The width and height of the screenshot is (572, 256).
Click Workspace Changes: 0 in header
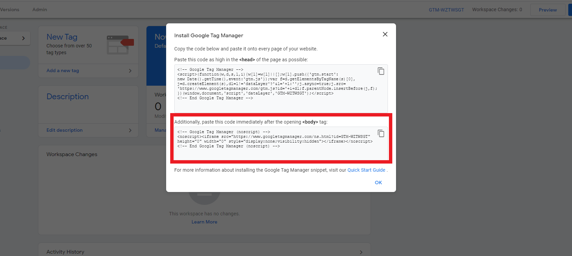497,9
